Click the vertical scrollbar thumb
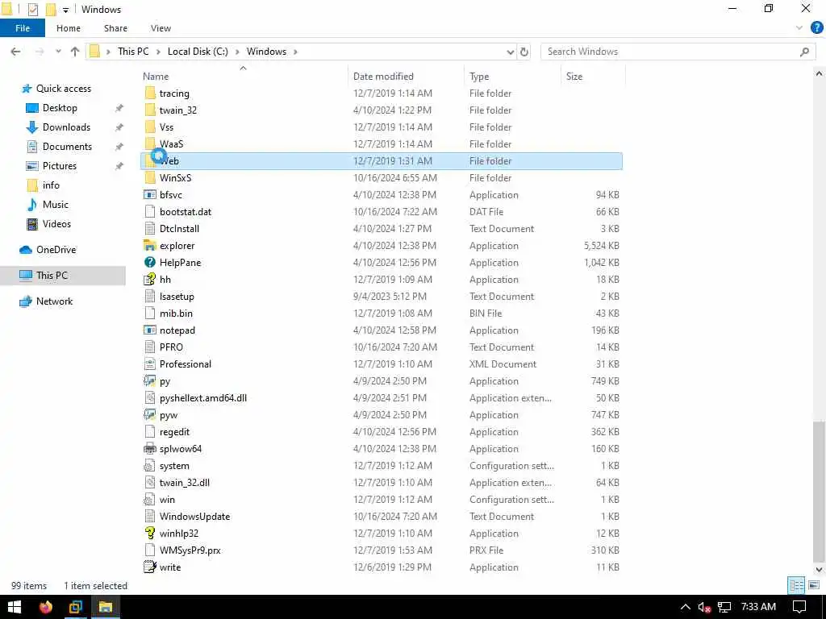This screenshot has width=826, height=619. click(819, 492)
